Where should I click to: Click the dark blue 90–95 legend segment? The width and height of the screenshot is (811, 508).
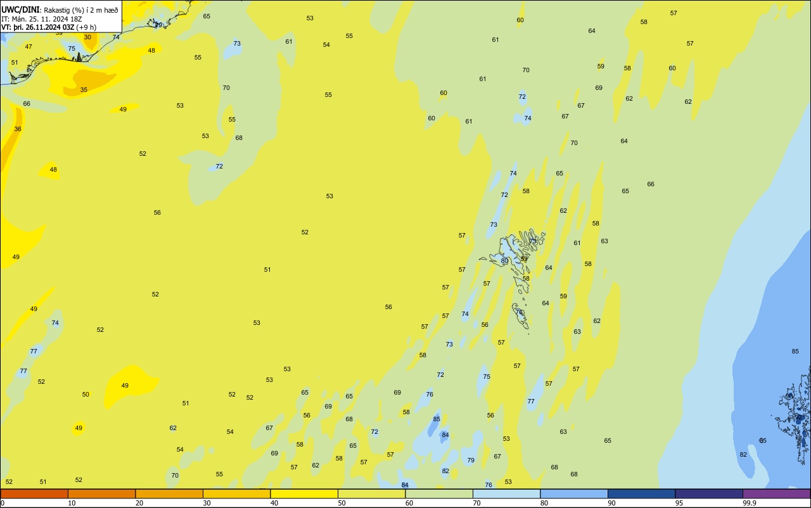click(641, 493)
